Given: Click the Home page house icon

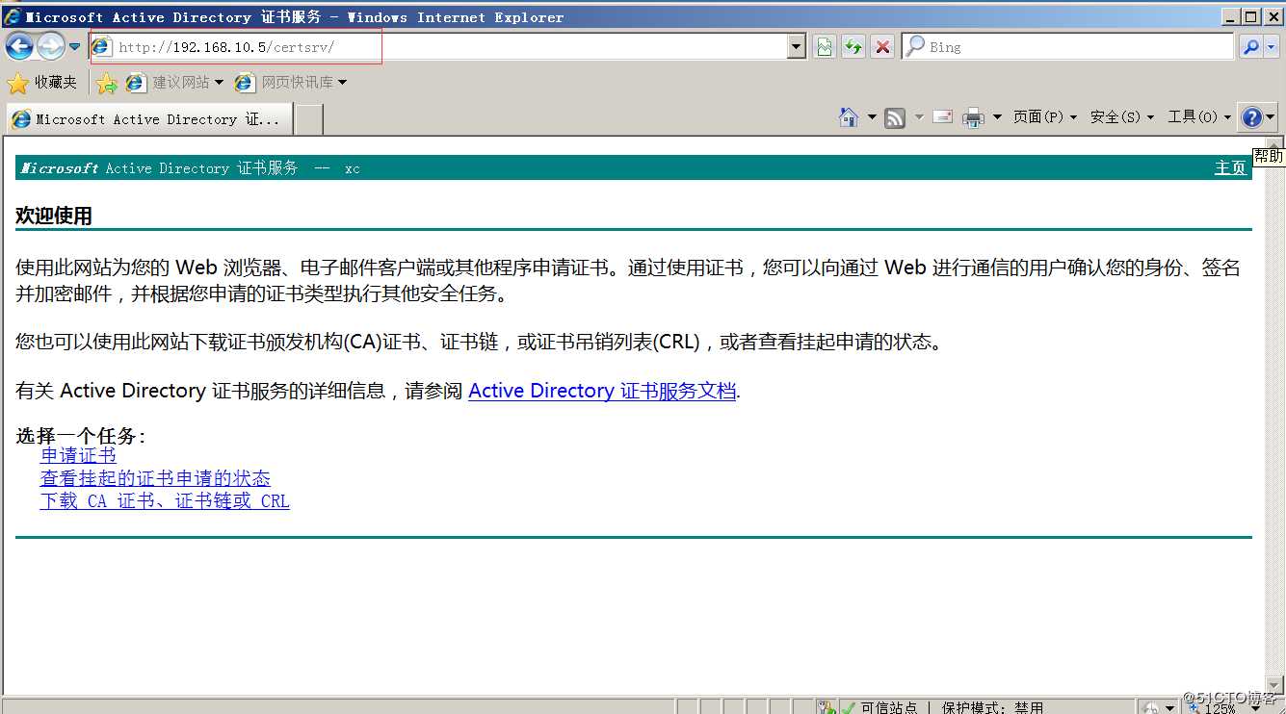Looking at the screenshot, I should pyautogui.click(x=849, y=117).
